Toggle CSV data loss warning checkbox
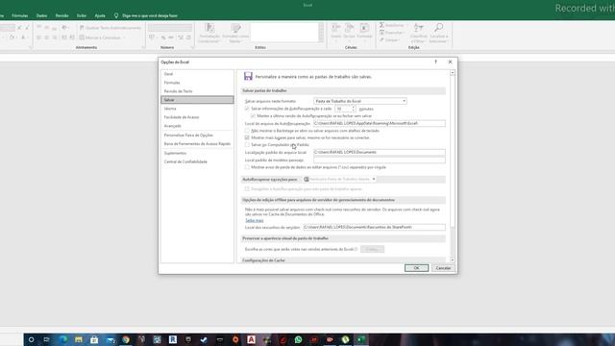The width and height of the screenshot is (615, 346). pyautogui.click(x=247, y=167)
